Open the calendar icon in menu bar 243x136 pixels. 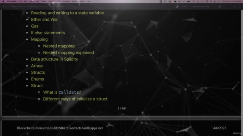click(207, 2)
